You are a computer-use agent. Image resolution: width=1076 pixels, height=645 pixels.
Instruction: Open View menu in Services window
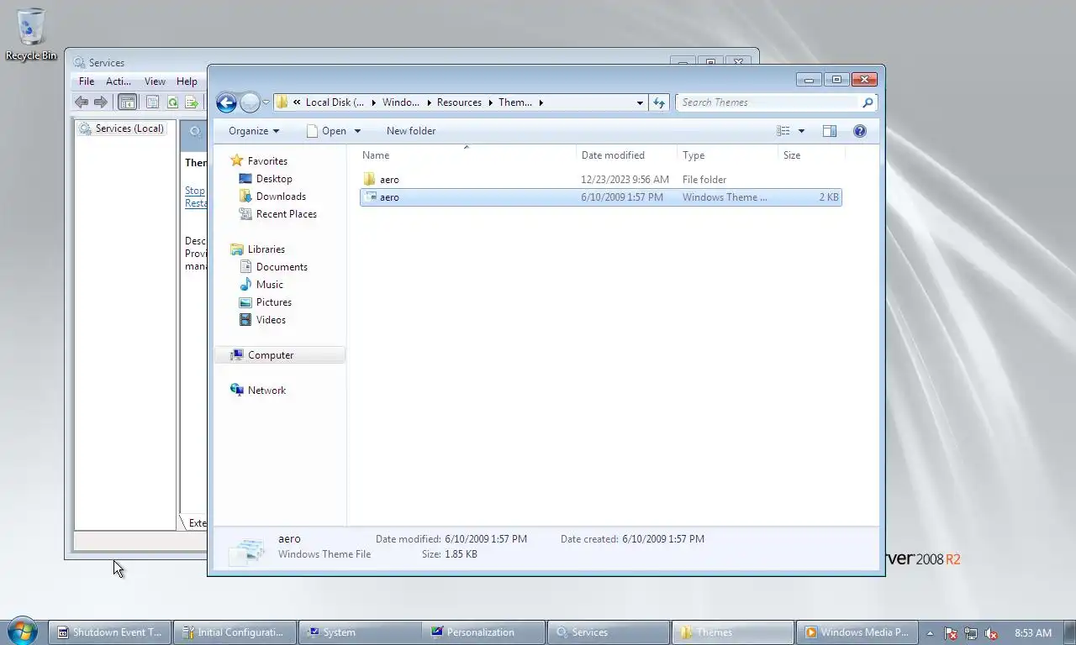tap(155, 81)
